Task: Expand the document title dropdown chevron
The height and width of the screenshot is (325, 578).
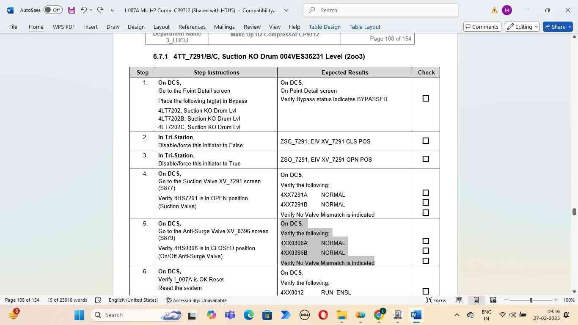Action: pos(286,10)
